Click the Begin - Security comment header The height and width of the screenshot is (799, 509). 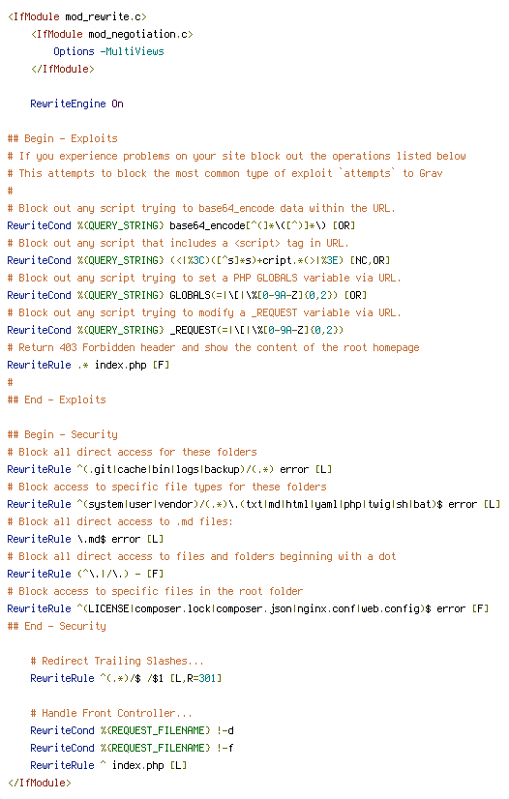tap(62, 434)
